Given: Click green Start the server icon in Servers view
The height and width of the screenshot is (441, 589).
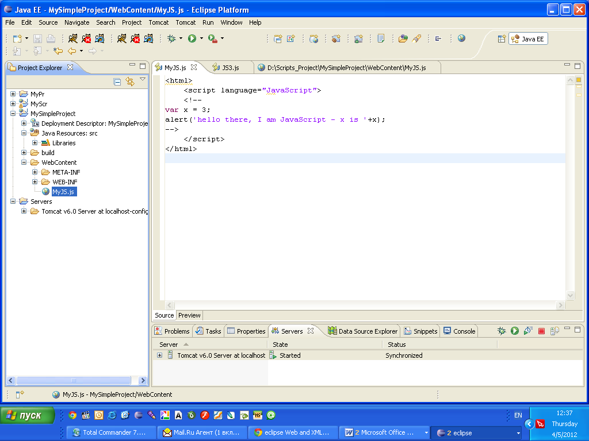Looking at the screenshot, I should (515, 331).
